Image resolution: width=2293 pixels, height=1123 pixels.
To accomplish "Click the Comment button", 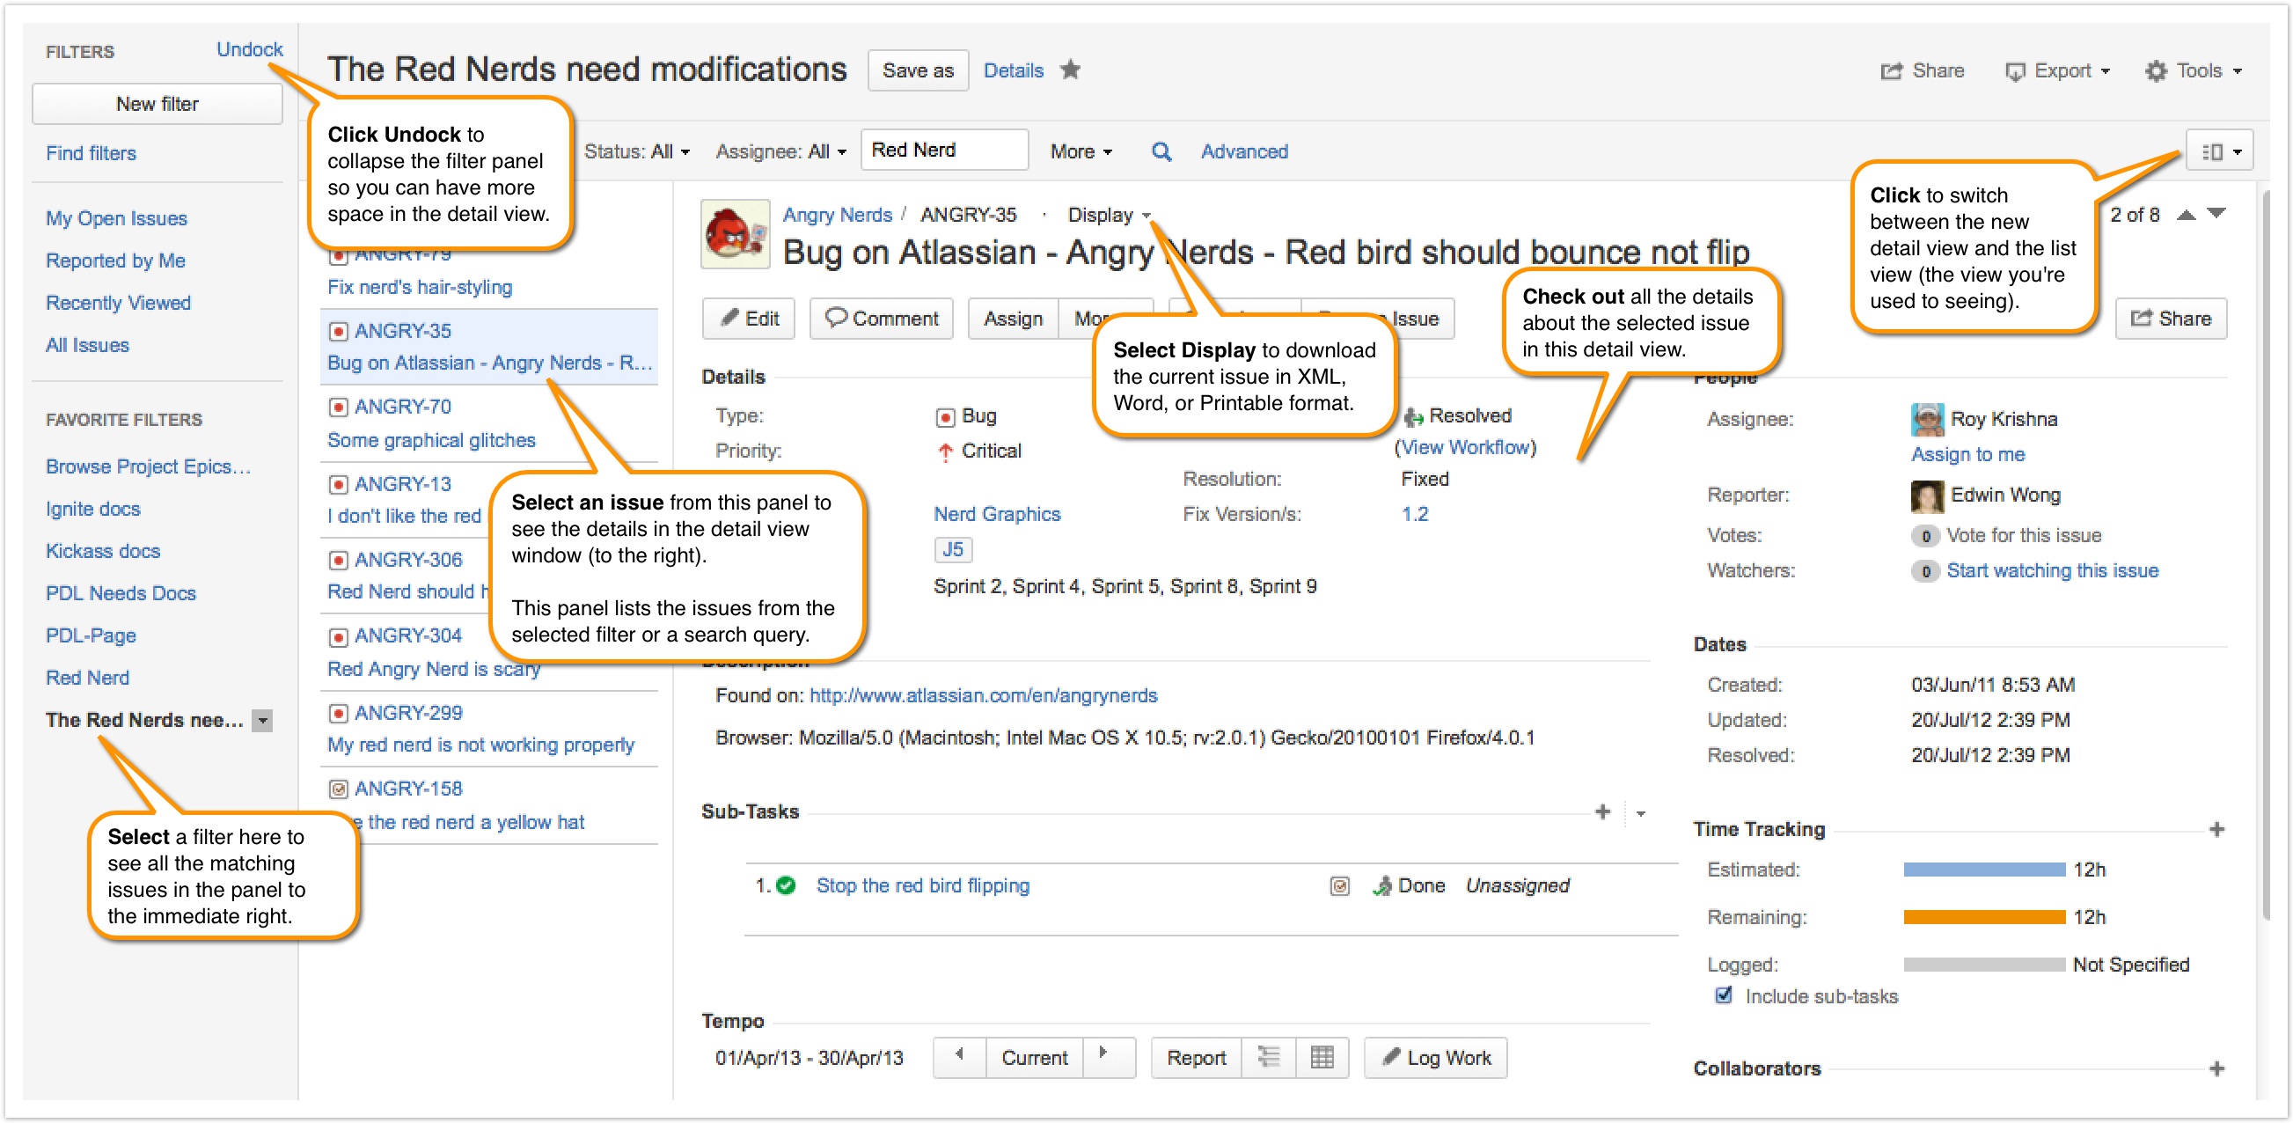I will point(882,319).
